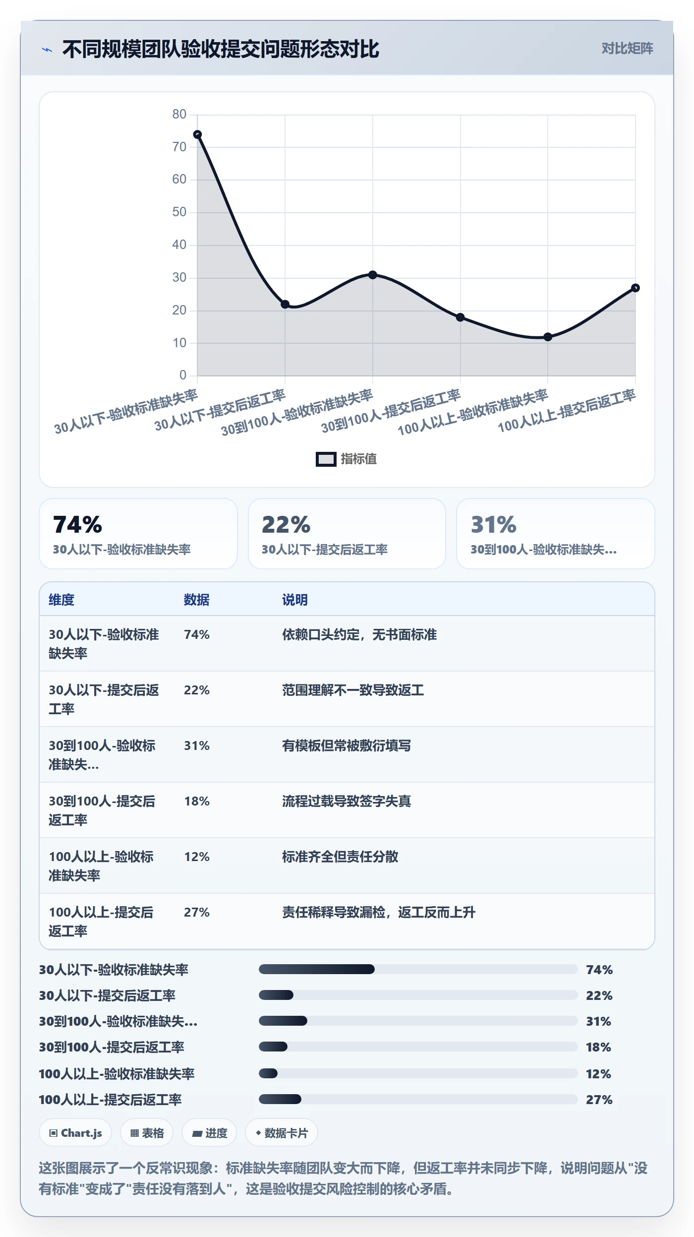This screenshot has height=1237, width=694.
Task: Select the cell 依赖口头约定，无书面标准
Action: 359,634
